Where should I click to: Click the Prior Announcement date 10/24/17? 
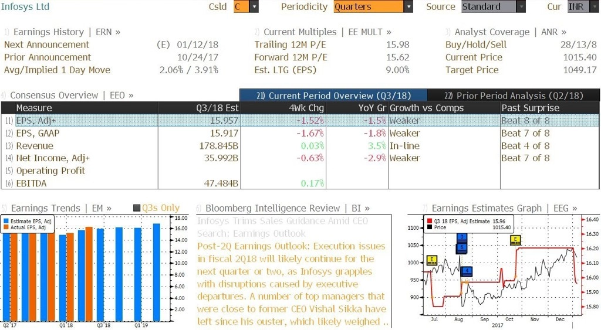(197, 57)
